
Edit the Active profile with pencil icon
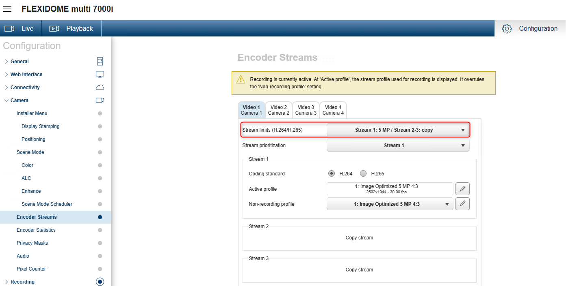462,189
